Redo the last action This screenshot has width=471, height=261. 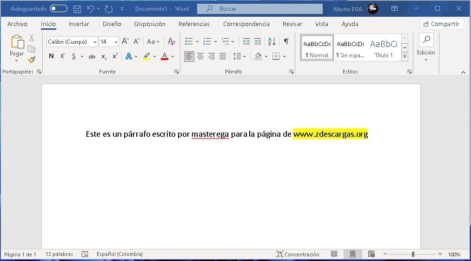[x=108, y=9]
